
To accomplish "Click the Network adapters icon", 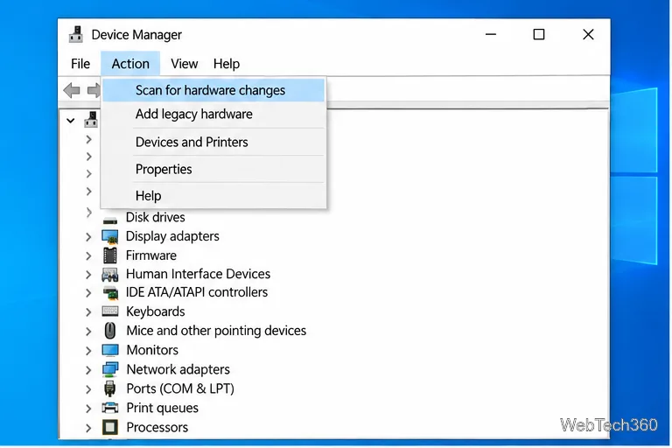I will pos(110,369).
